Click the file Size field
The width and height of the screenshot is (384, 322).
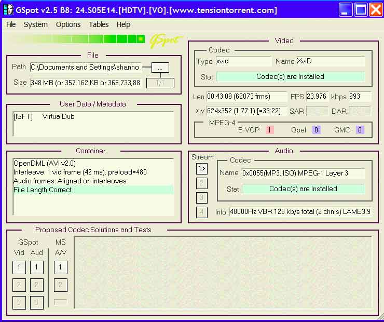click(86, 83)
